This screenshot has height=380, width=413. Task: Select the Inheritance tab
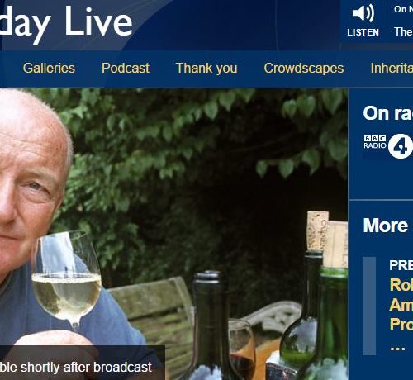pos(392,68)
